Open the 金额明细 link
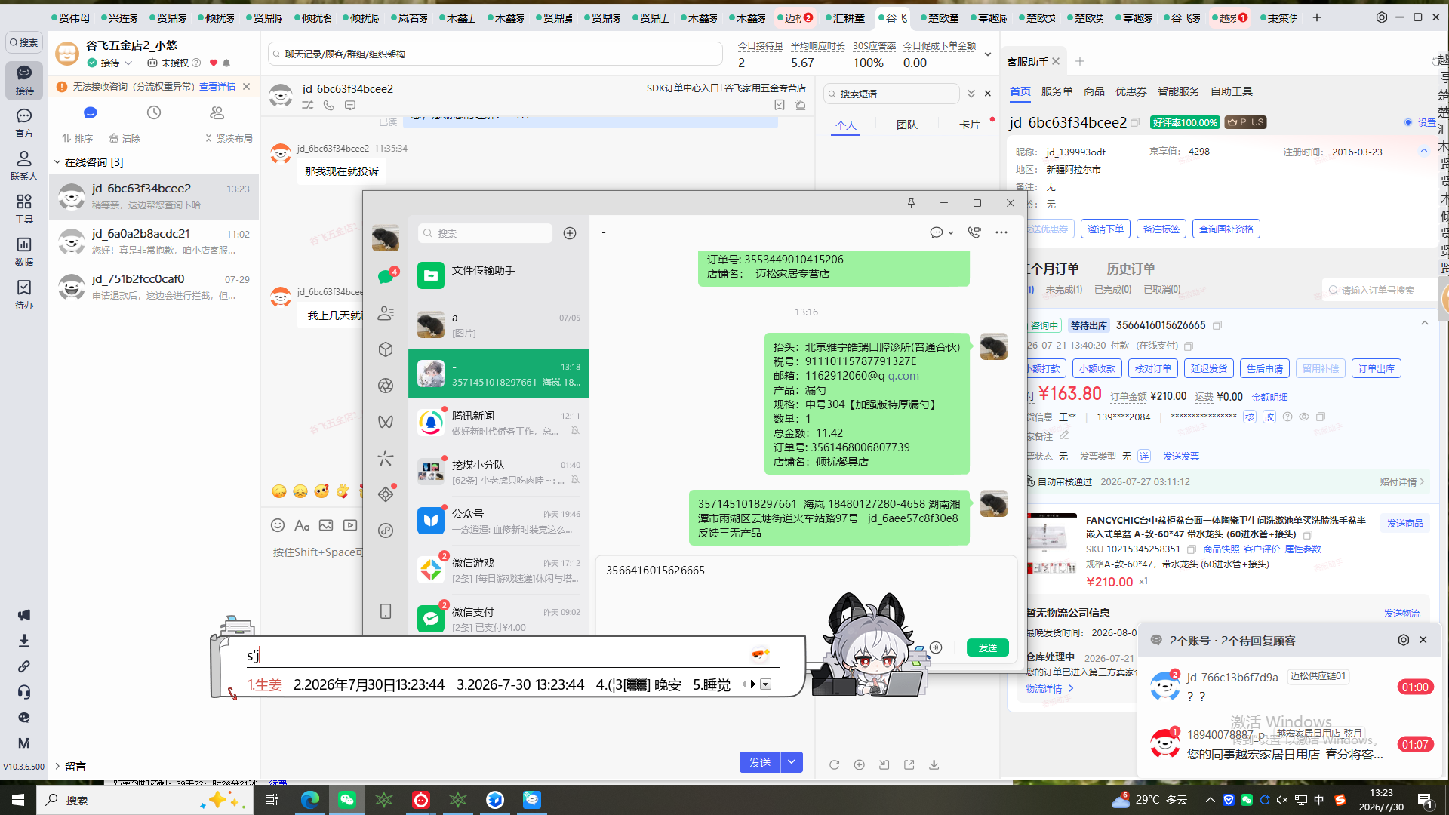The width and height of the screenshot is (1449, 815). [1269, 397]
